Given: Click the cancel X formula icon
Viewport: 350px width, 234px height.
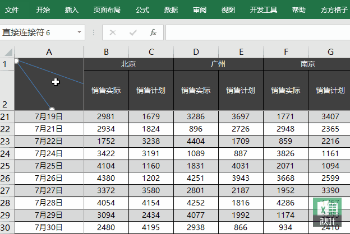Looking at the screenshot, I should click(x=113, y=33).
